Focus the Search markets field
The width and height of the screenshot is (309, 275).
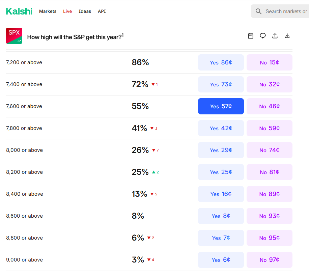[x=287, y=11]
